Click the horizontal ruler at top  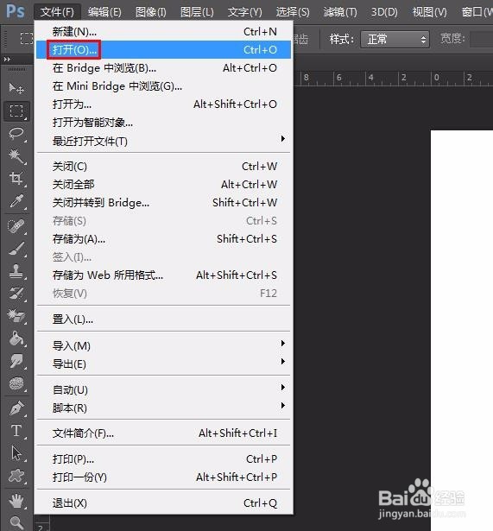point(394,79)
